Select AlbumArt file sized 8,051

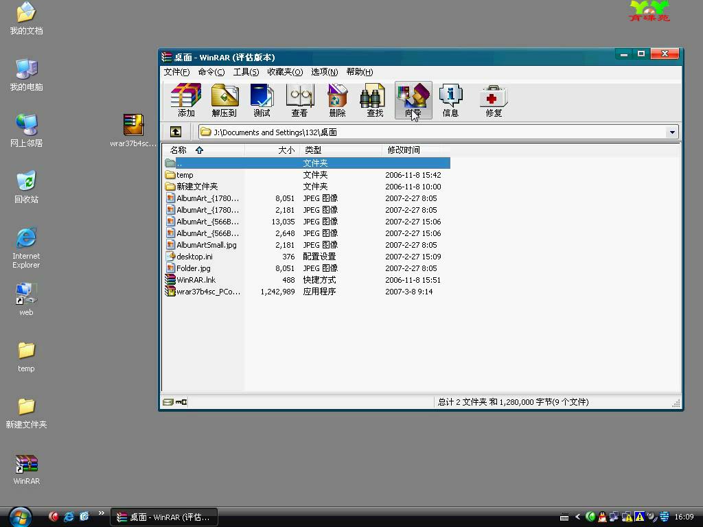pyautogui.click(x=307, y=198)
